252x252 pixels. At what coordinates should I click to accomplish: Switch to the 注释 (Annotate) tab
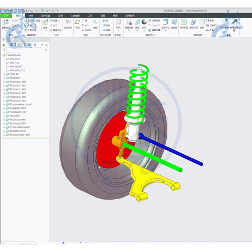click(60, 16)
